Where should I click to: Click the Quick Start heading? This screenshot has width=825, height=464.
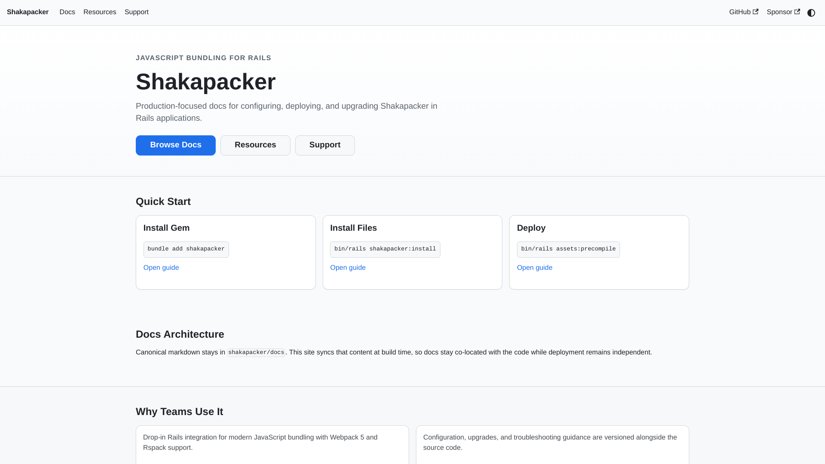pyautogui.click(x=163, y=201)
